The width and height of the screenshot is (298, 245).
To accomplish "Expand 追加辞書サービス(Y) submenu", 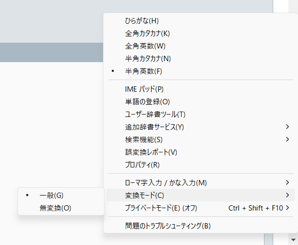I will [155, 127].
